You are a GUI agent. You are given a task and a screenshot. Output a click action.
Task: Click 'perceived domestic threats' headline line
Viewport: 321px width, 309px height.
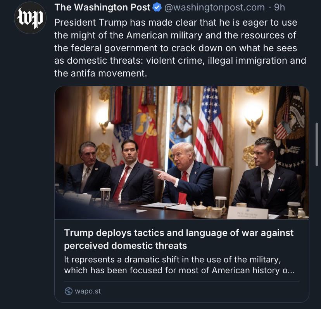126,246
